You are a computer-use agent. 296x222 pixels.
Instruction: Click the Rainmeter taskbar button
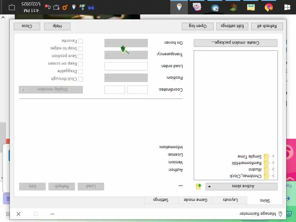coord(179,7)
